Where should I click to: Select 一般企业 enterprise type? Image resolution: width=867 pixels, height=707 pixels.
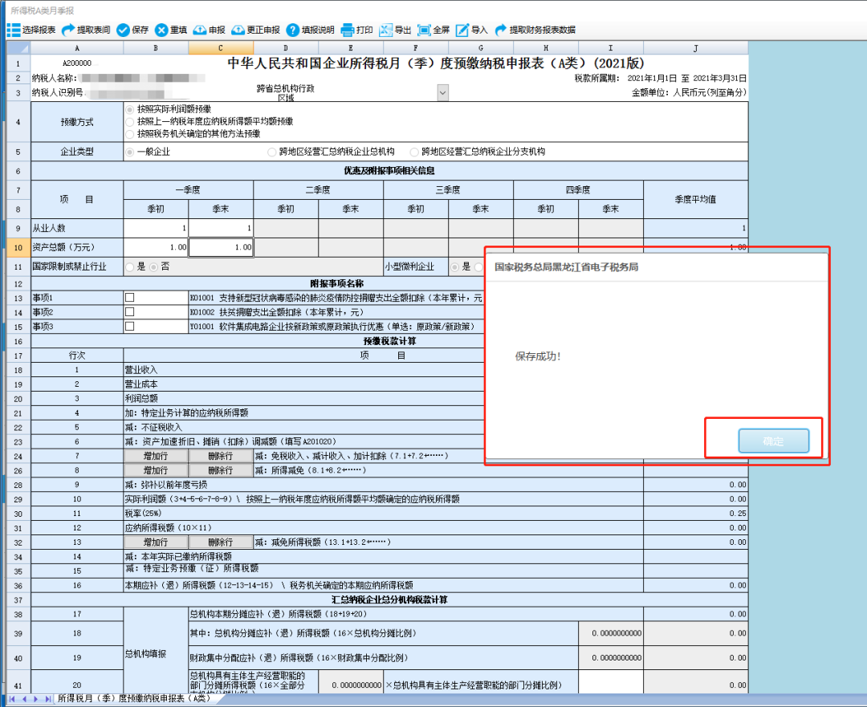(129, 152)
